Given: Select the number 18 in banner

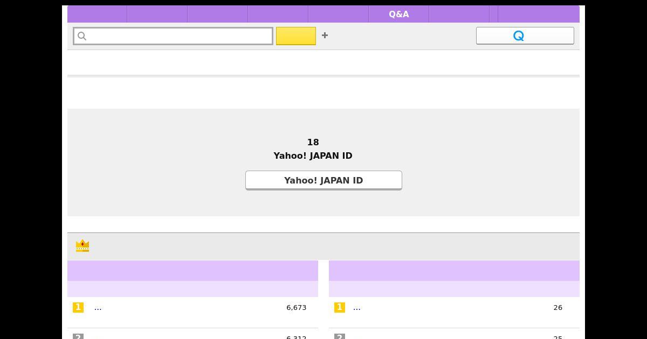Looking at the screenshot, I should pyautogui.click(x=313, y=142).
